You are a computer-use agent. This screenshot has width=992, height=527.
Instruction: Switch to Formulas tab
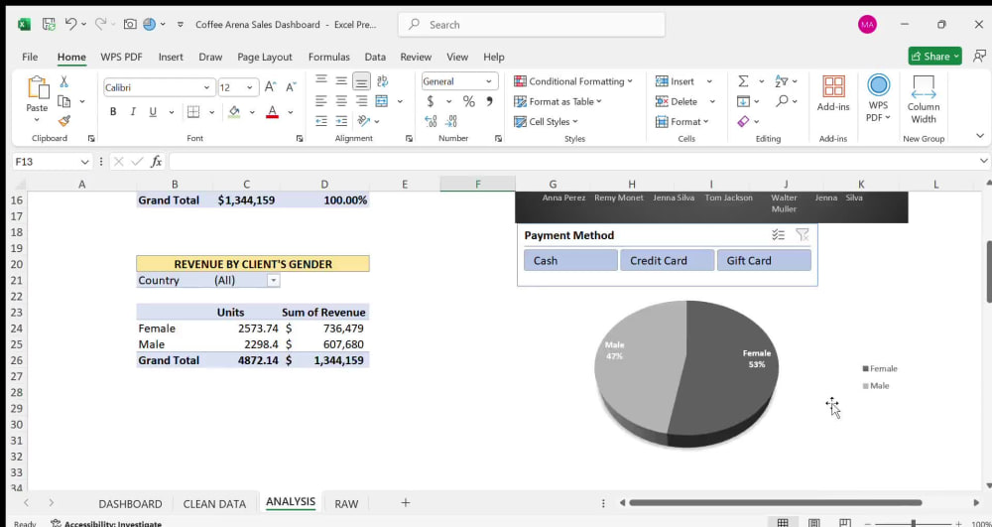[x=329, y=57]
